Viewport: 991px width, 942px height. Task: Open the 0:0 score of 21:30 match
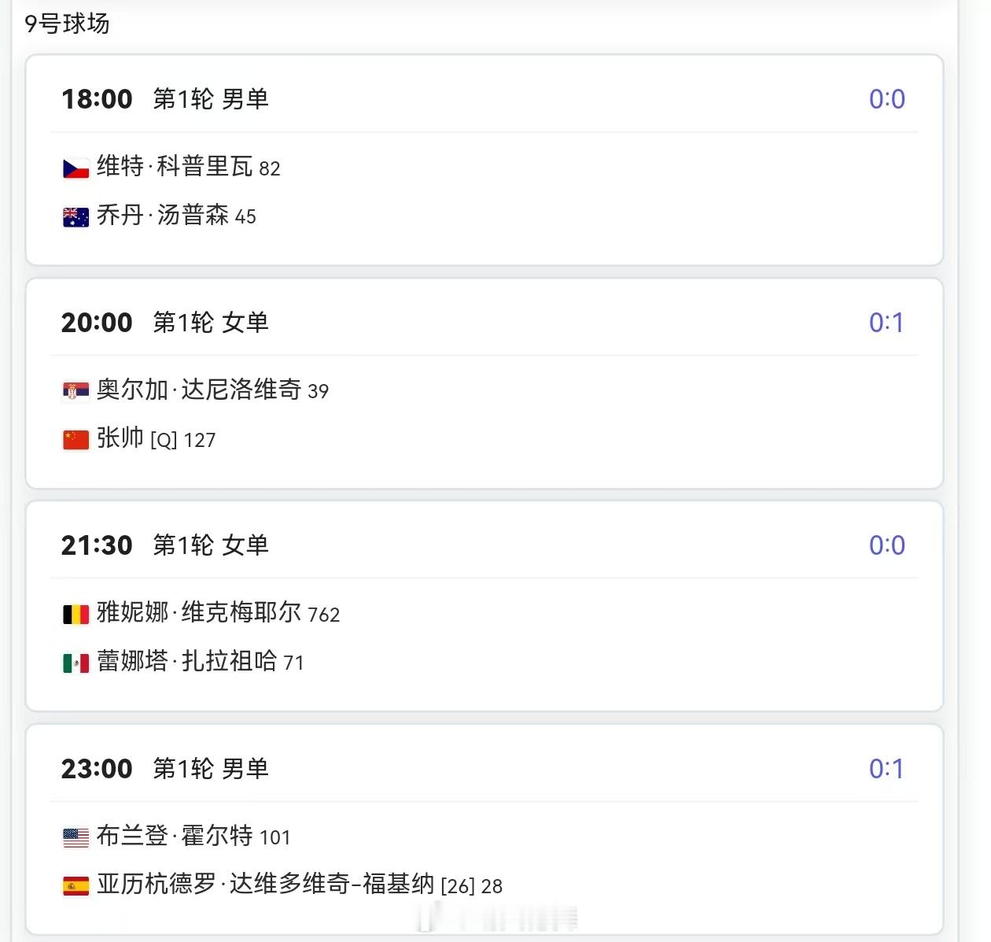[x=886, y=545]
